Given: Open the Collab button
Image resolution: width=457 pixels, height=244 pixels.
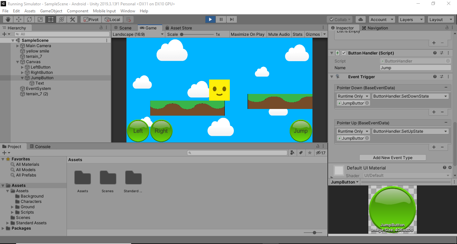Looking at the screenshot, I should pyautogui.click(x=340, y=19).
